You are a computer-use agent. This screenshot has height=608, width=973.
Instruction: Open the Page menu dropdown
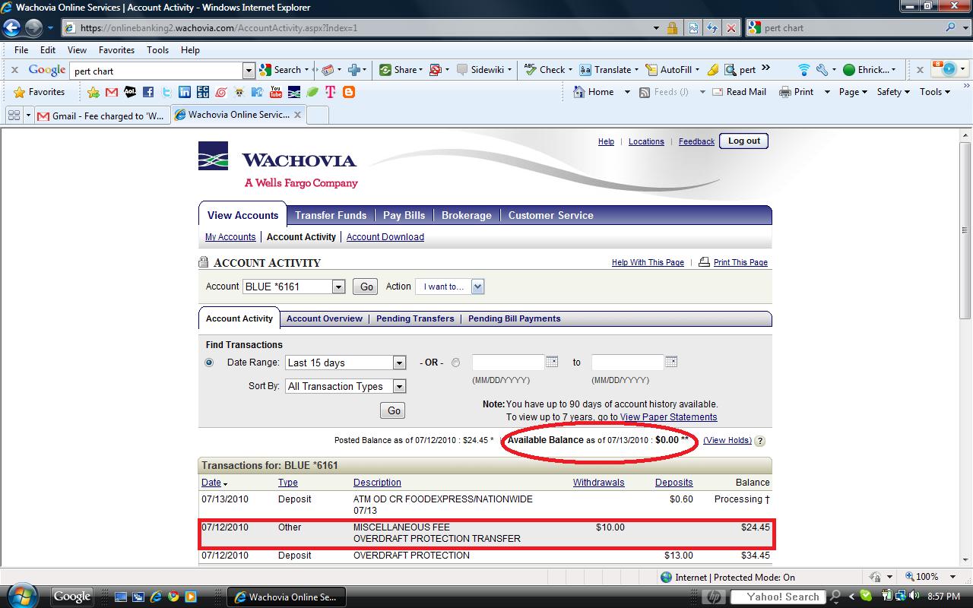coord(853,92)
